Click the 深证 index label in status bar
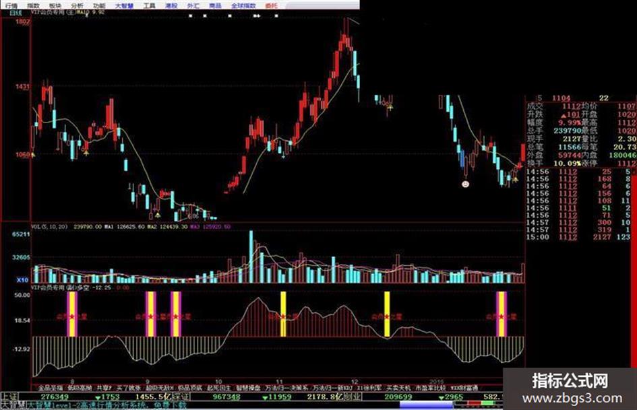 click(x=181, y=397)
